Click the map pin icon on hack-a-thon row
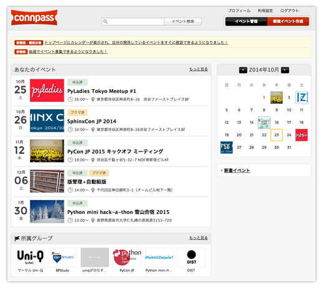Viewport: 323px width, 290px height. click(x=93, y=220)
